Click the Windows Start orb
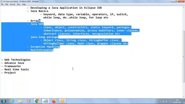 pos(4,101)
